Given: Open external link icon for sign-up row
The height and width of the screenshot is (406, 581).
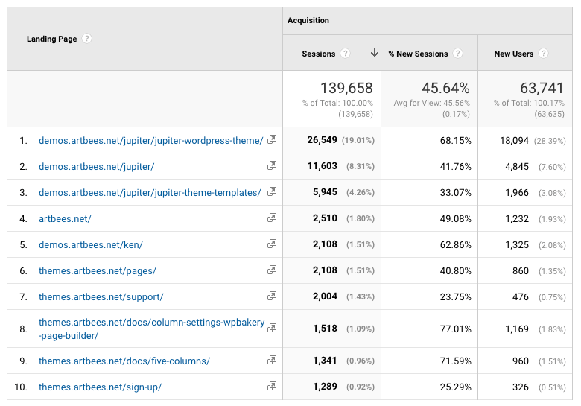Looking at the screenshot, I should click(272, 386).
